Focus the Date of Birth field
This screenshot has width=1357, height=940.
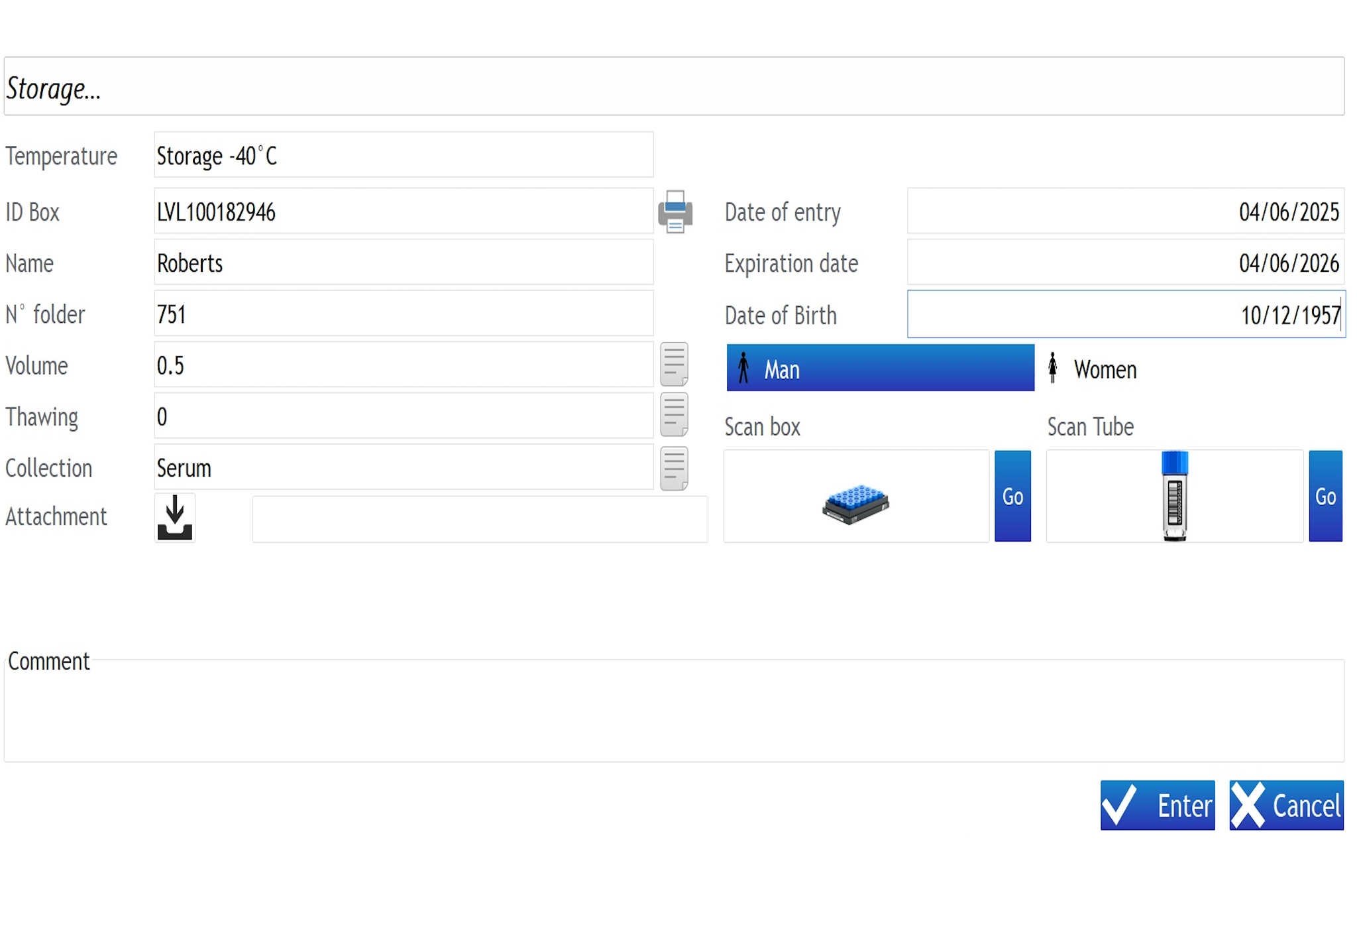pos(1125,315)
